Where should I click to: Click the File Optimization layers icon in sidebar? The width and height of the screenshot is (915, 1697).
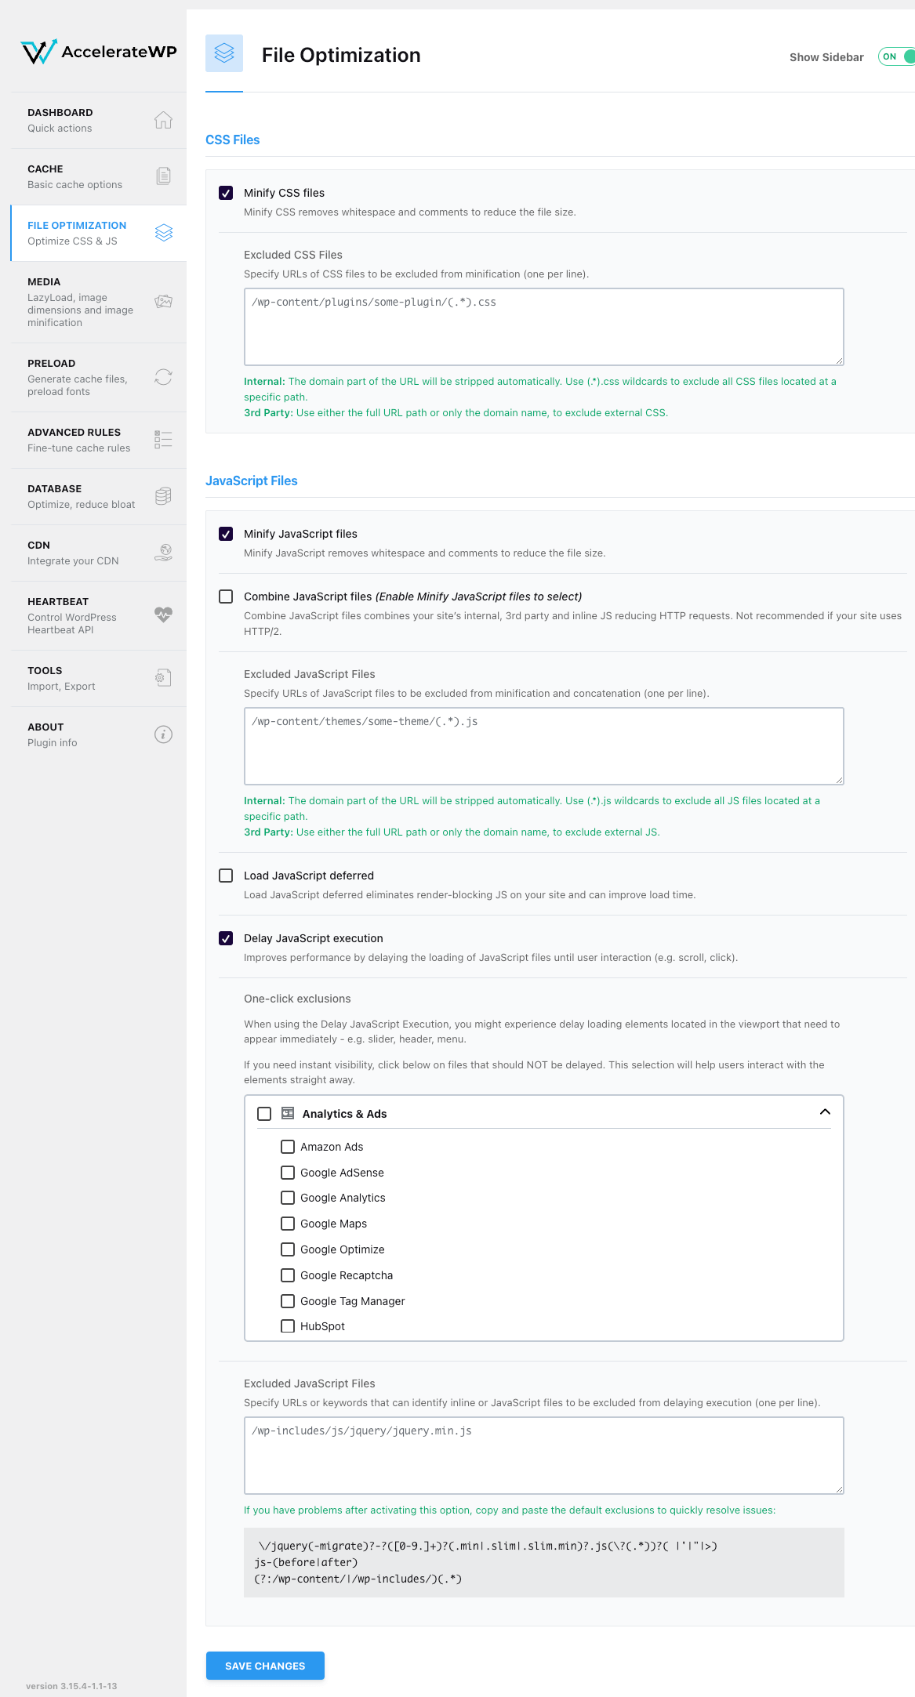pos(163,233)
